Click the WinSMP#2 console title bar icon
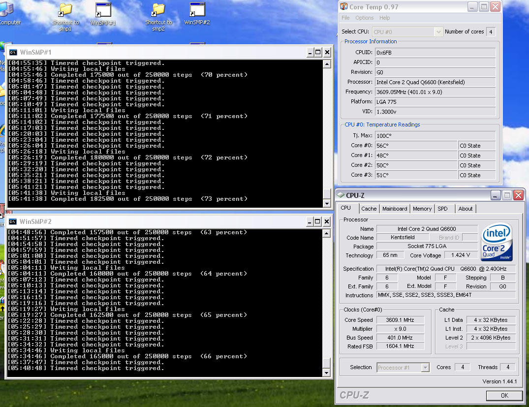The width and height of the screenshot is (529, 407). click(13, 221)
